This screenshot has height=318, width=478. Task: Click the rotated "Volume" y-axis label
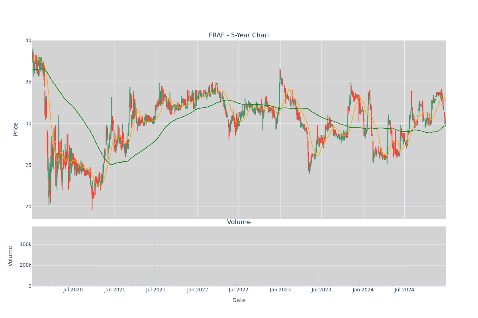click(11, 256)
